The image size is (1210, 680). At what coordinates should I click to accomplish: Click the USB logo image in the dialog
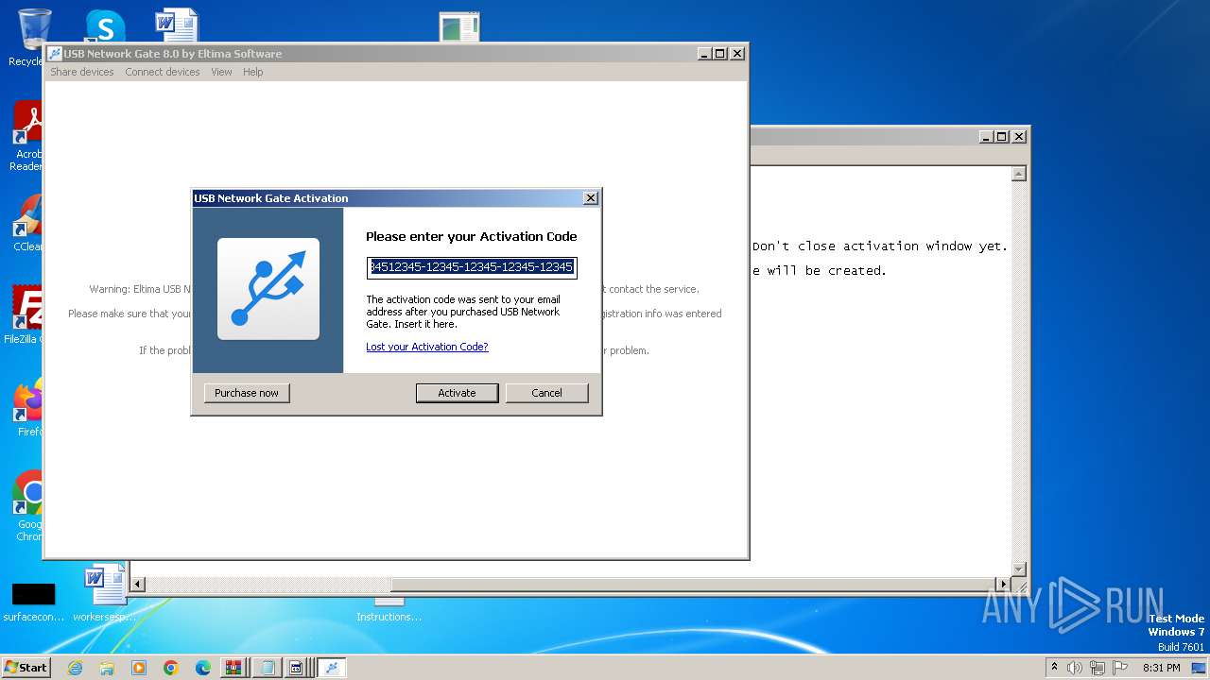(x=268, y=289)
